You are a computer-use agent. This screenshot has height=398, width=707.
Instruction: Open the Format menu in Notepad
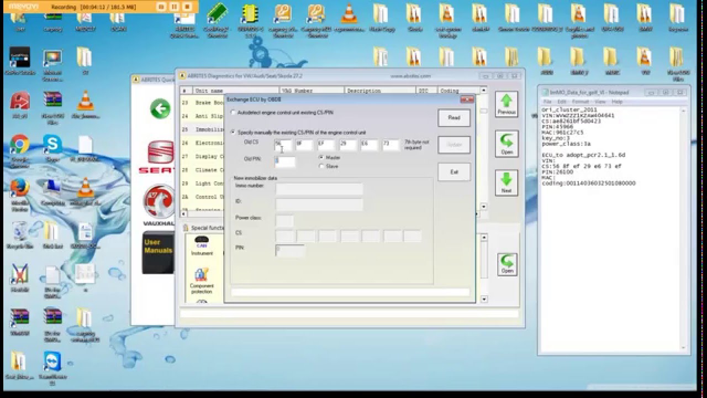click(581, 102)
